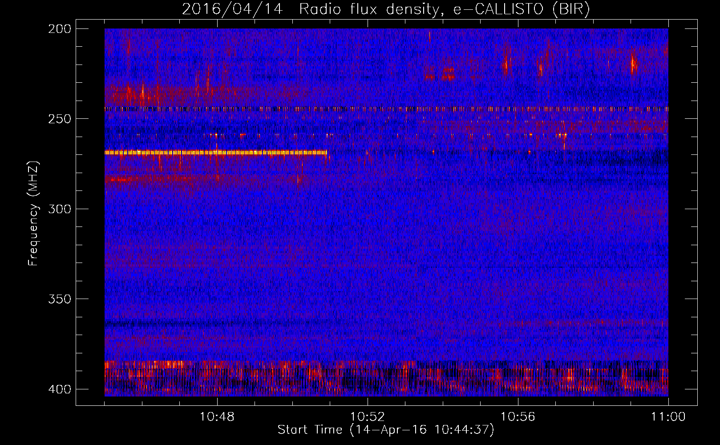Select the 300 frequency tick label
Screen dimensions: 720x445
point(60,209)
